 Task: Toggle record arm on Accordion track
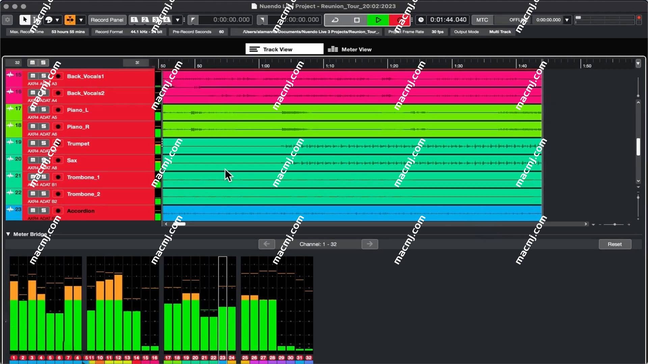58,211
